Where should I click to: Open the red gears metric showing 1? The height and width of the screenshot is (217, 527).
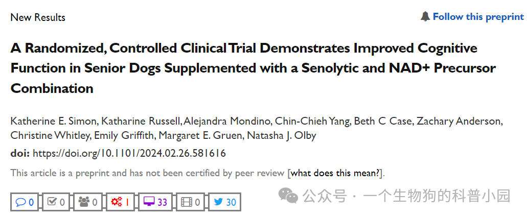pos(120,202)
